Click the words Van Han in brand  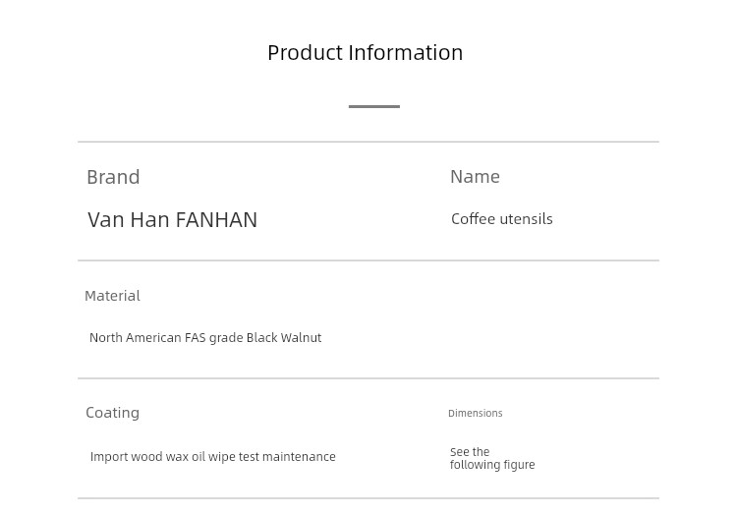129,220
